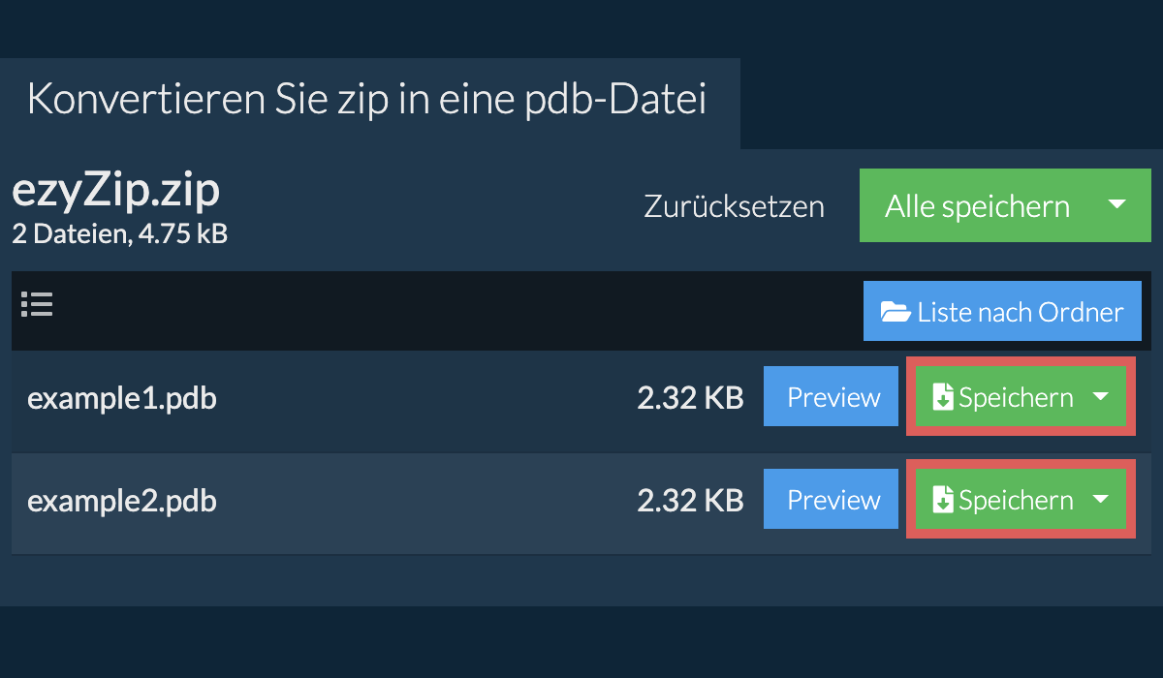This screenshot has height=678, width=1163.
Task: Click the open folder icon on Liste nach Ordner
Action: pos(895,312)
